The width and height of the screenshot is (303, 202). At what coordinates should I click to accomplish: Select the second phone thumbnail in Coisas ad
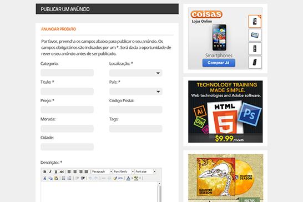pos(255,35)
